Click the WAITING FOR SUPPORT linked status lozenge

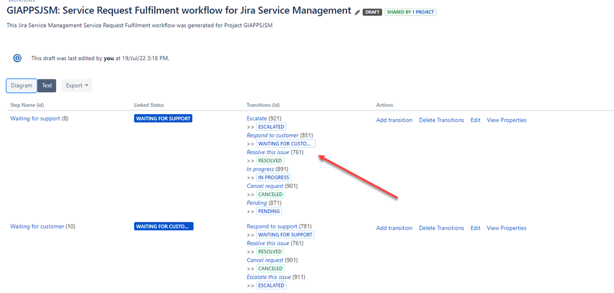[x=163, y=119]
